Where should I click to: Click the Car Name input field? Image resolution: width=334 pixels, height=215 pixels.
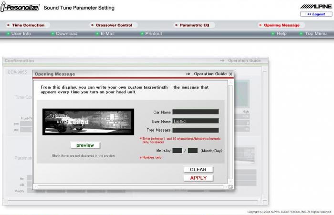[195, 113]
